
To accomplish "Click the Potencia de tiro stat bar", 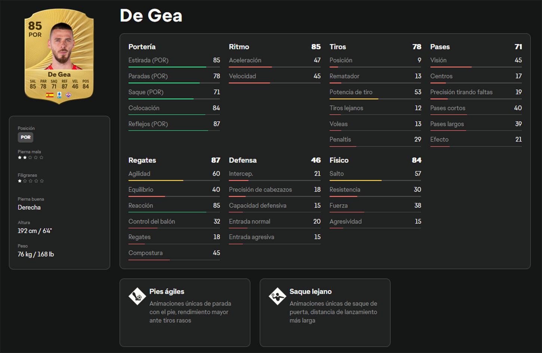I will [375, 99].
